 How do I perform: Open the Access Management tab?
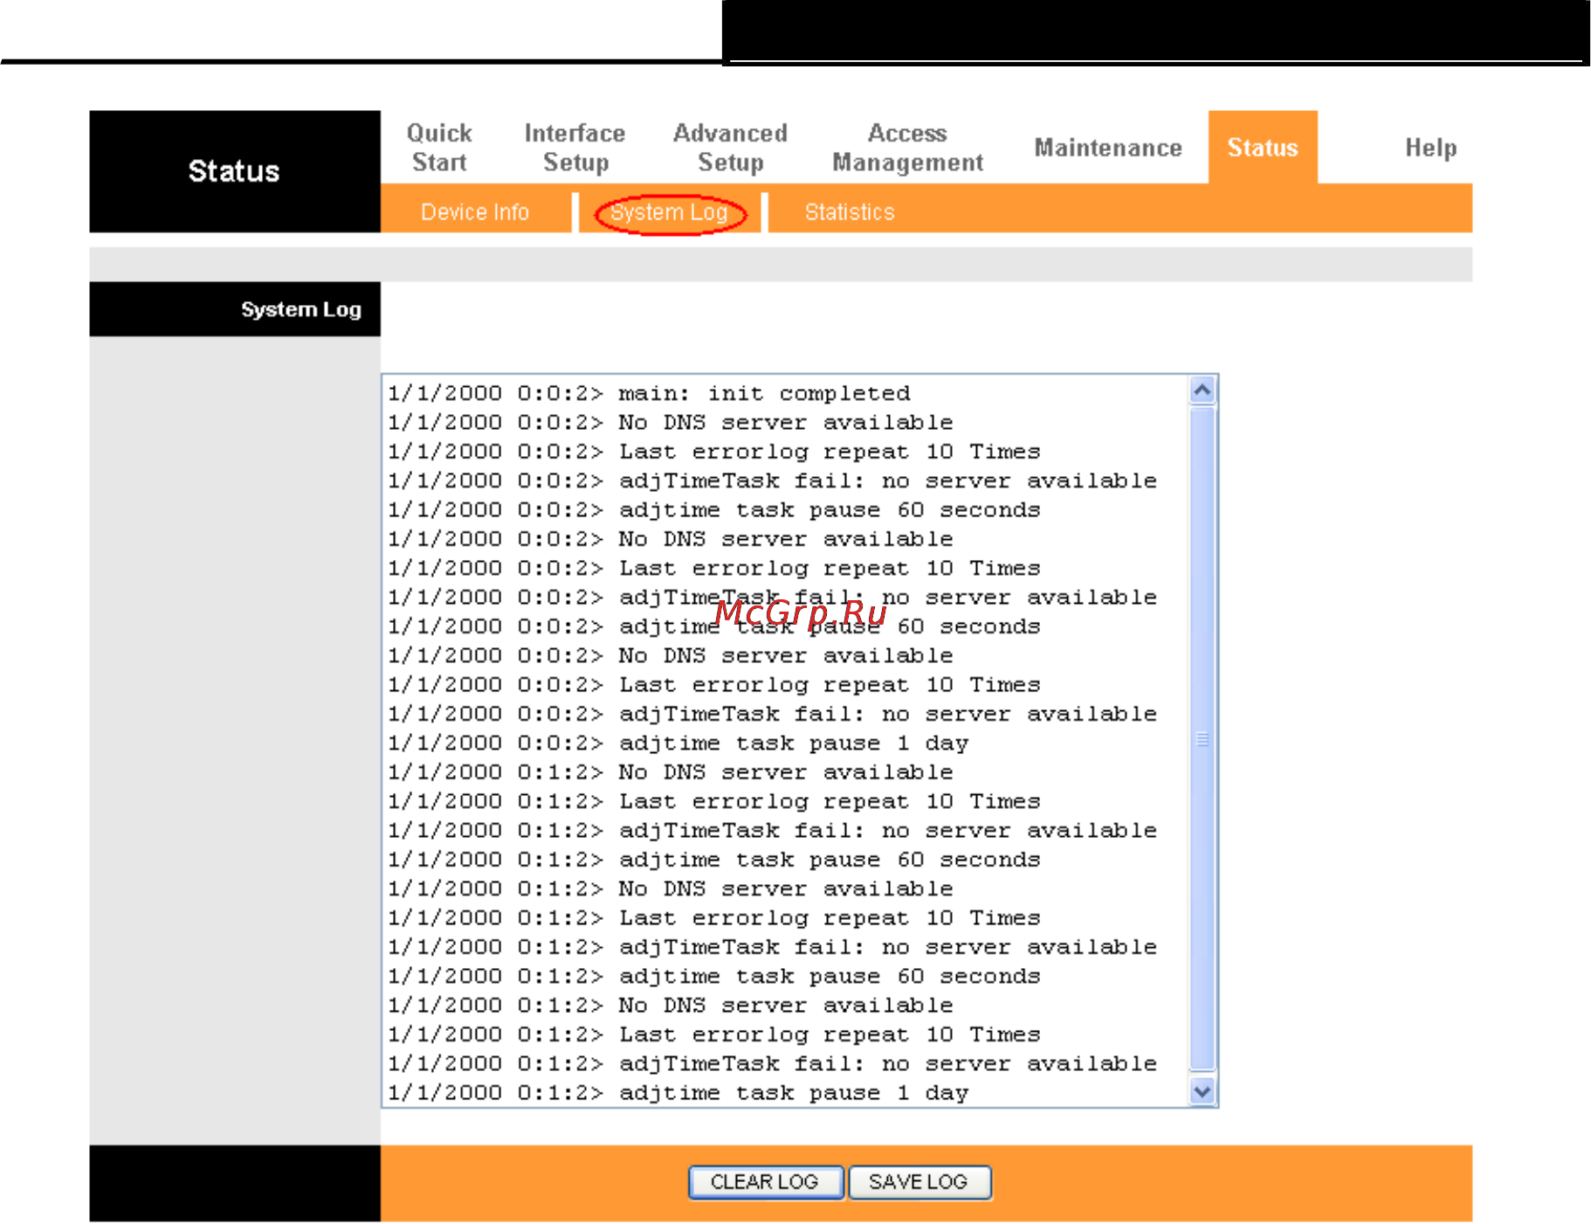[x=907, y=148]
